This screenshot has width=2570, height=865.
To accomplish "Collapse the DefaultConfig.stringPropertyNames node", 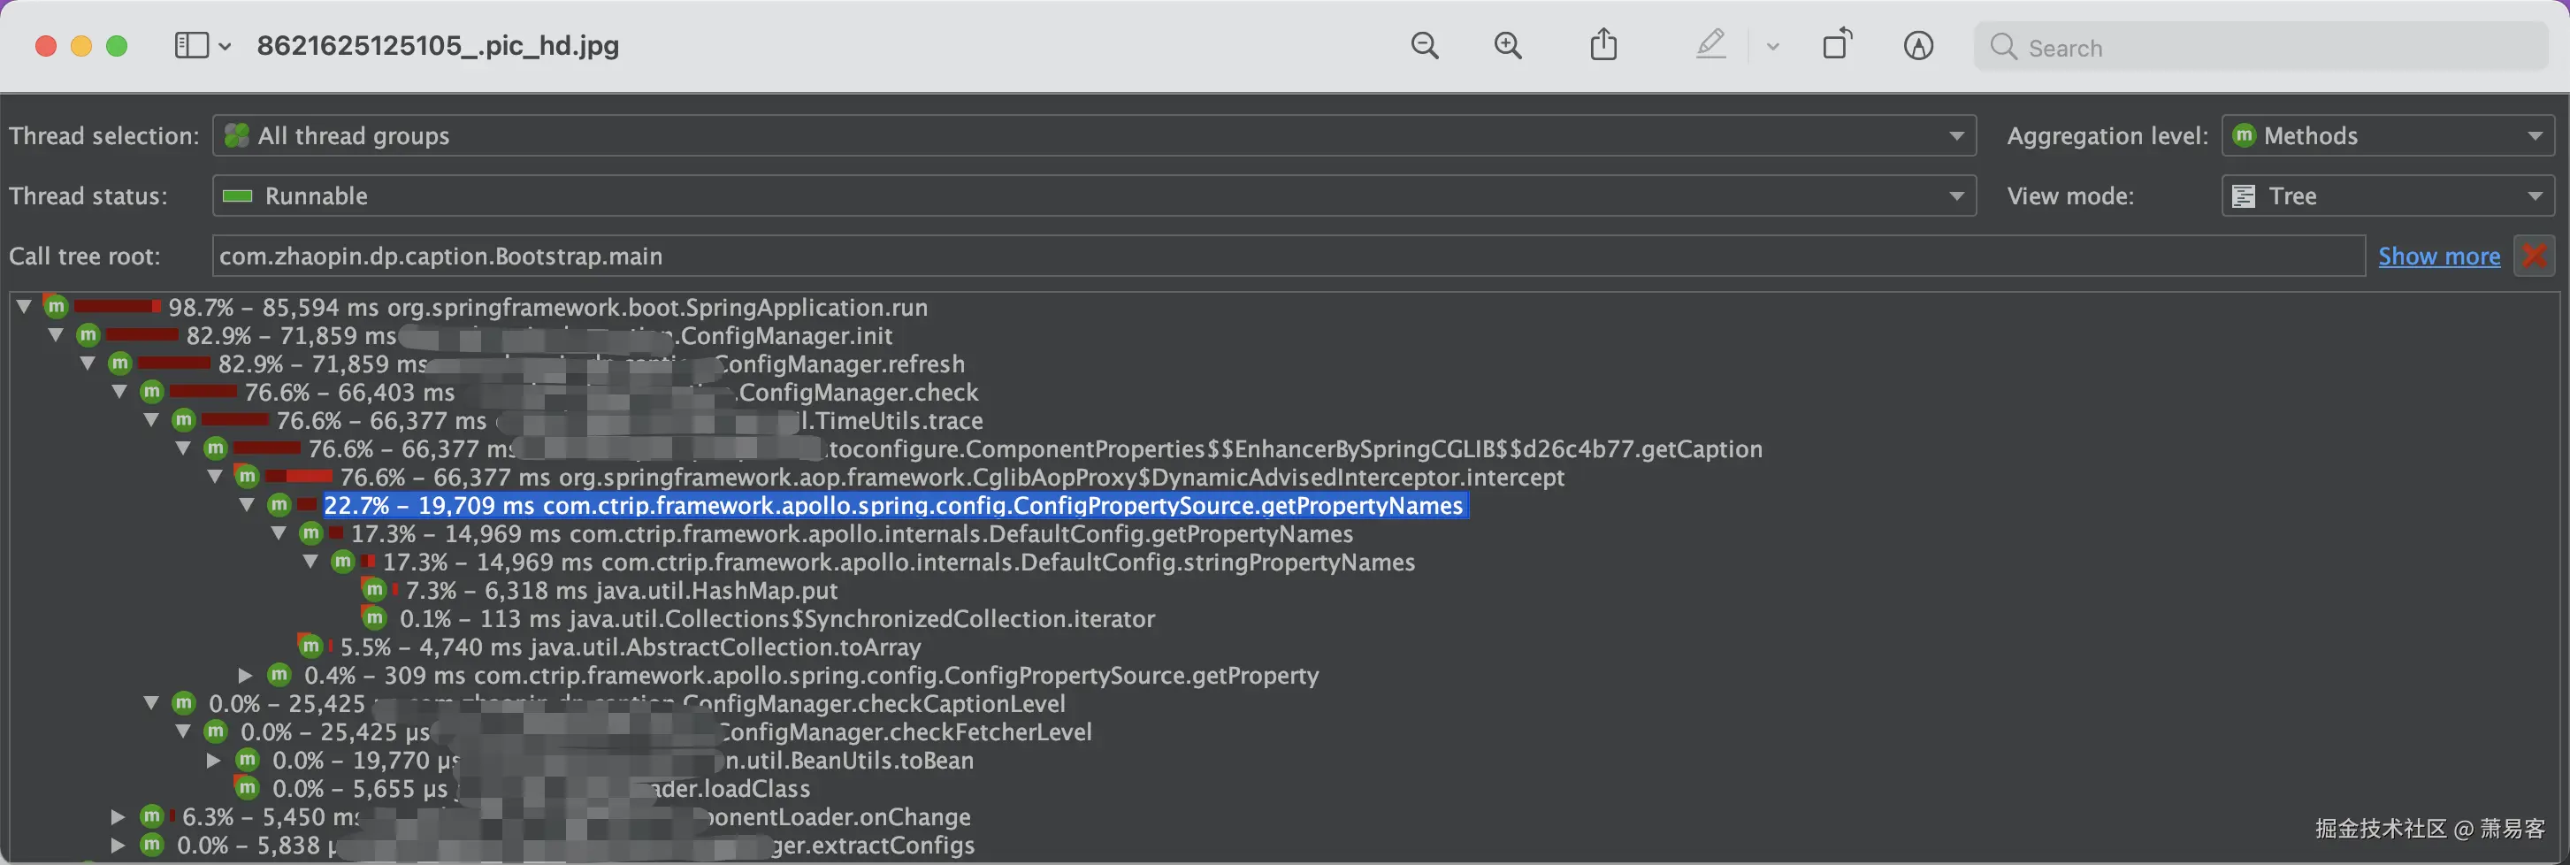I will 311,562.
